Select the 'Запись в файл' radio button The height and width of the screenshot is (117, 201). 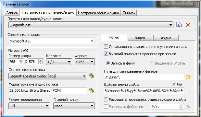(x=108, y=63)
